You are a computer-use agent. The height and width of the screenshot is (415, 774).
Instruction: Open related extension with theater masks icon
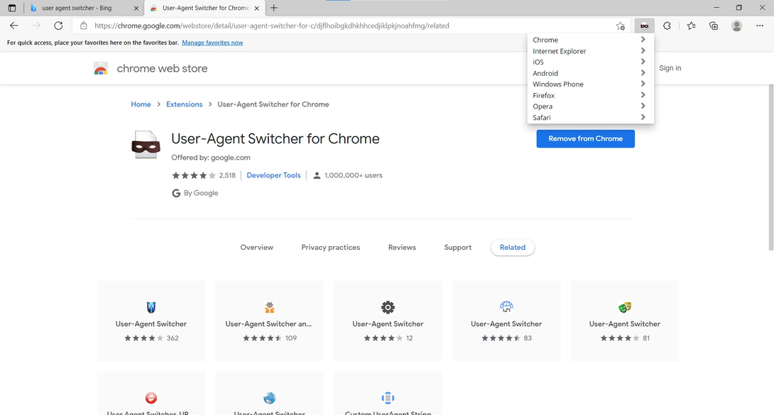[624, 307]
